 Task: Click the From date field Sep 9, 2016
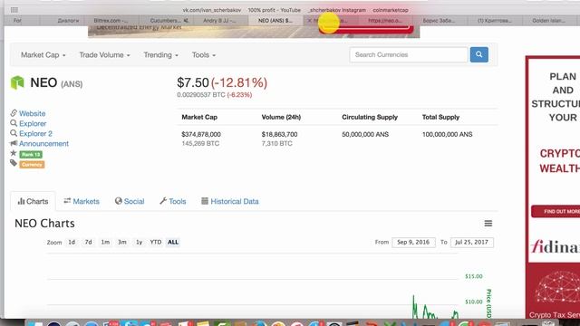pos(413,243)
